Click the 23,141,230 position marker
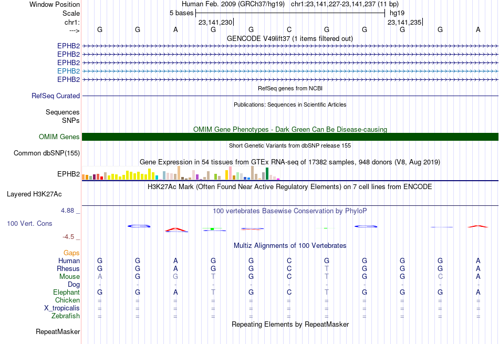Viewport: 499px width, 344px height. tap(215, 22)
